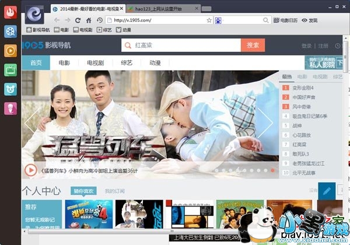Open the 影视导航 bookmark
Image resolution: width=350 pixels, height=245 pixels.
click(38, 30)
